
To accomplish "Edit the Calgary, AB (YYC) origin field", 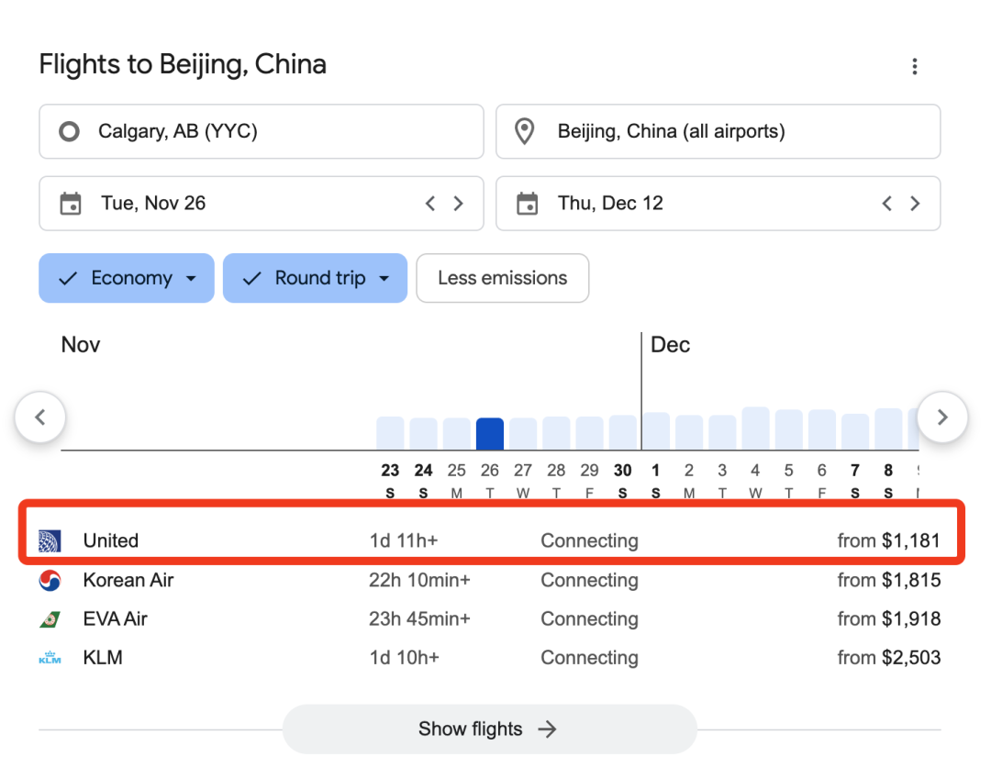I will (x=261, y=131).
